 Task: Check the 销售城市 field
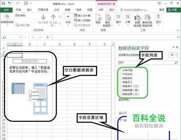coord(120,78)
